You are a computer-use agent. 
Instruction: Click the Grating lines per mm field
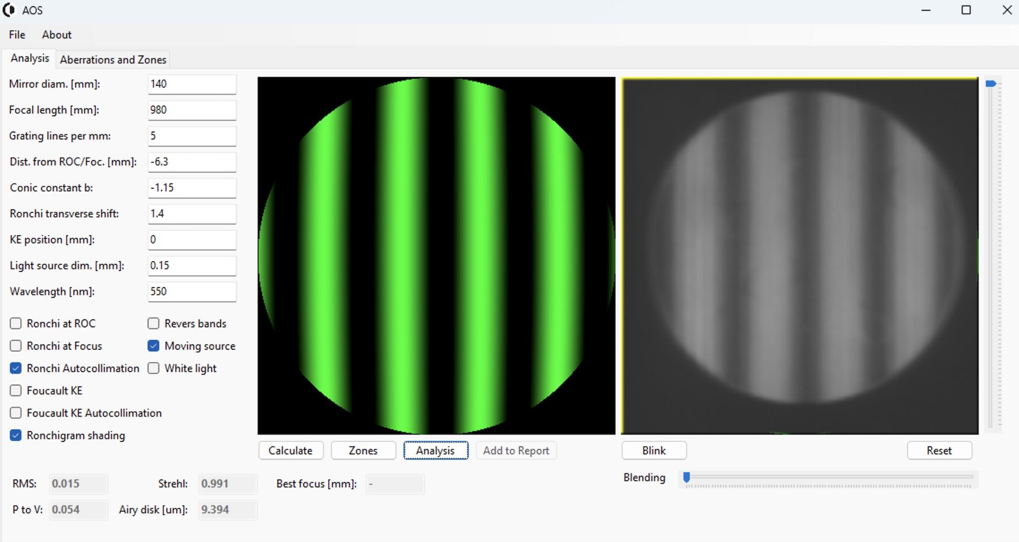[x=192, y=136]
